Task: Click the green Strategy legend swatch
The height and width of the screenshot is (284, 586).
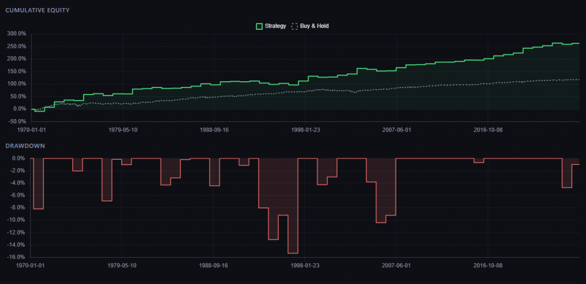Action: (259, 26)
